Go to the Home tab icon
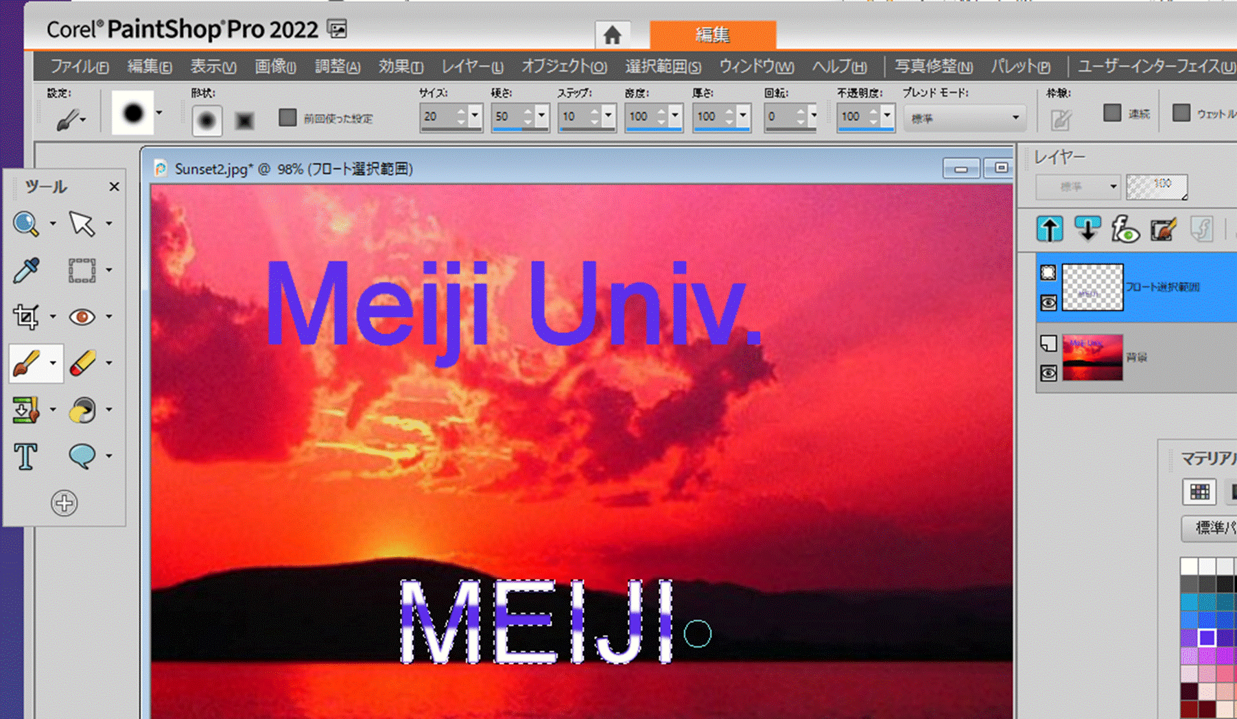Viewport: 1237px width, 719px height. pos(613,35)
